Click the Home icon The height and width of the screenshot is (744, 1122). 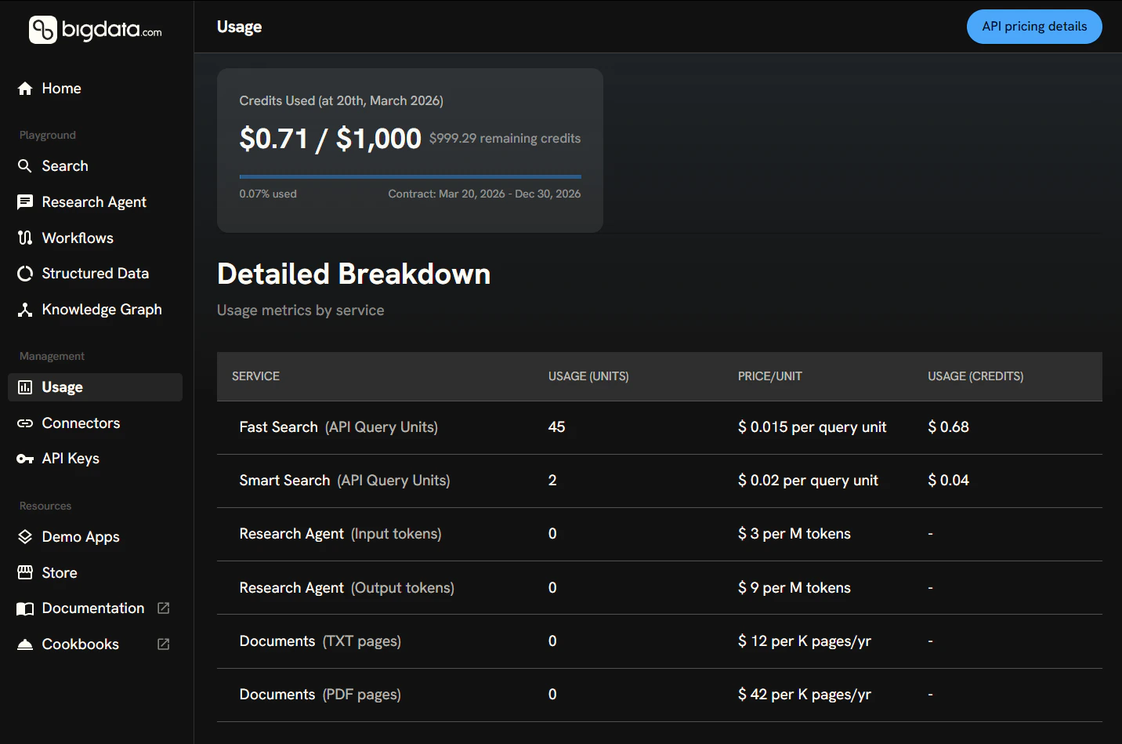[24, 88]
